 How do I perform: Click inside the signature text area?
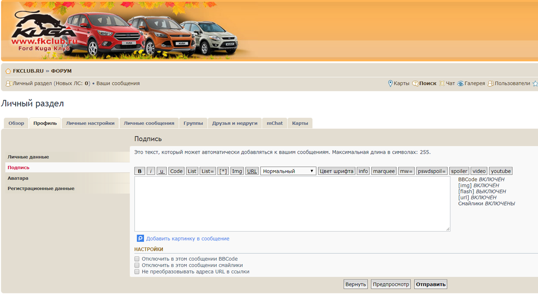click(292, 204)
